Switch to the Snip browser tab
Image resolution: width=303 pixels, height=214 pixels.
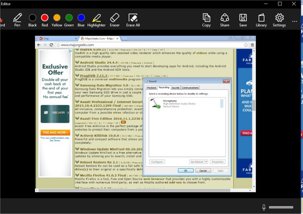57,38
